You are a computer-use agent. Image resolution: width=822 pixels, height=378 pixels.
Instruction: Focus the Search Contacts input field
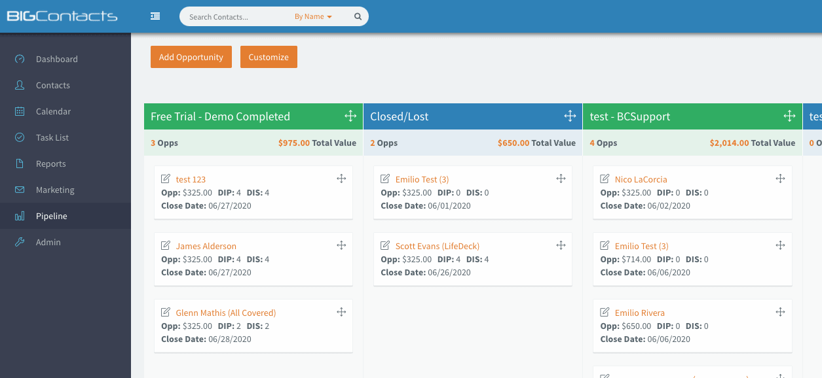click(236, 17)
